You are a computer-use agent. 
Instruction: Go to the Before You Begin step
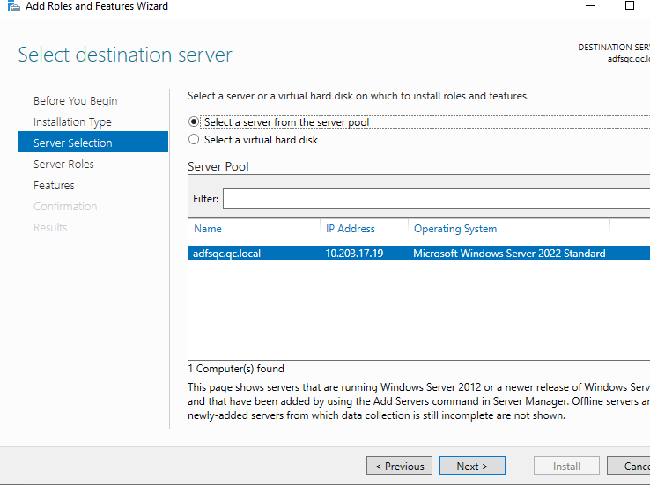tap(75, 101)
